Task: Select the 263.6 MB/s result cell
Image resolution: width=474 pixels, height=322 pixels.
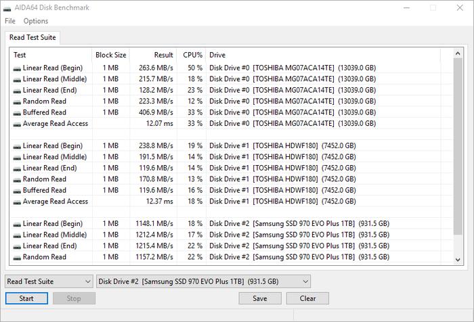Action: click(x=156, y=68)
